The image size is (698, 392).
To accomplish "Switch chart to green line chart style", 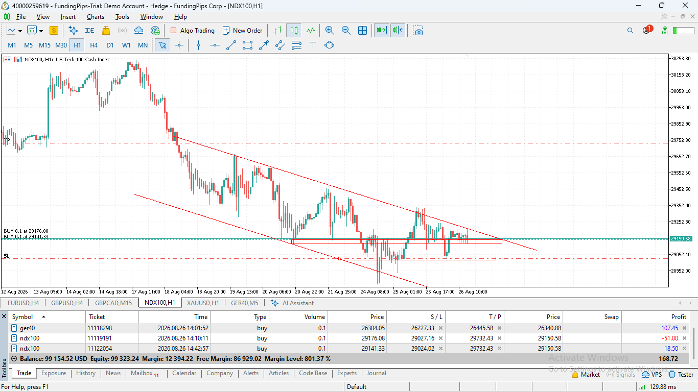I will [x=310, y=31].
